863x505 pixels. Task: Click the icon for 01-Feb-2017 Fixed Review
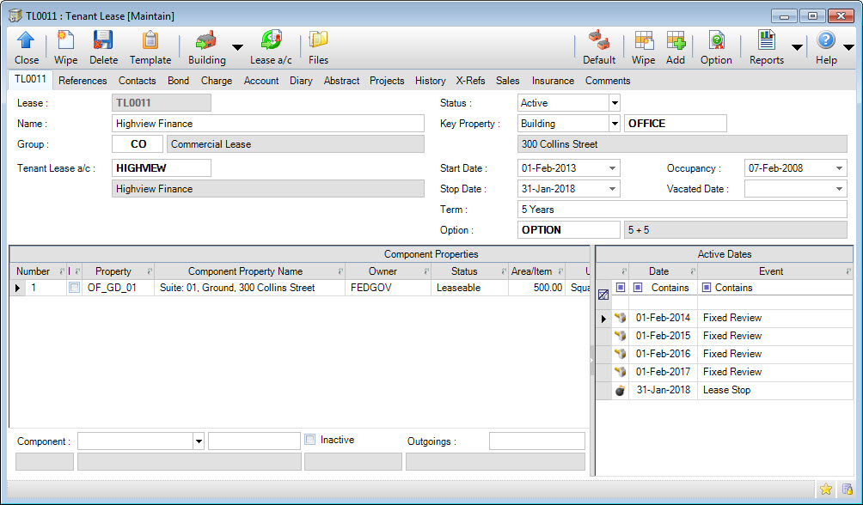621,372
